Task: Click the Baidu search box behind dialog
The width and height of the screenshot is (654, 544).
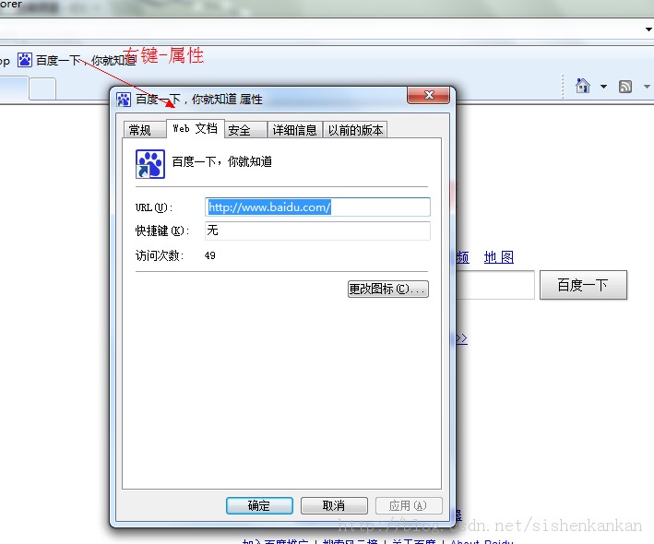Action: (x=495, y=285)
